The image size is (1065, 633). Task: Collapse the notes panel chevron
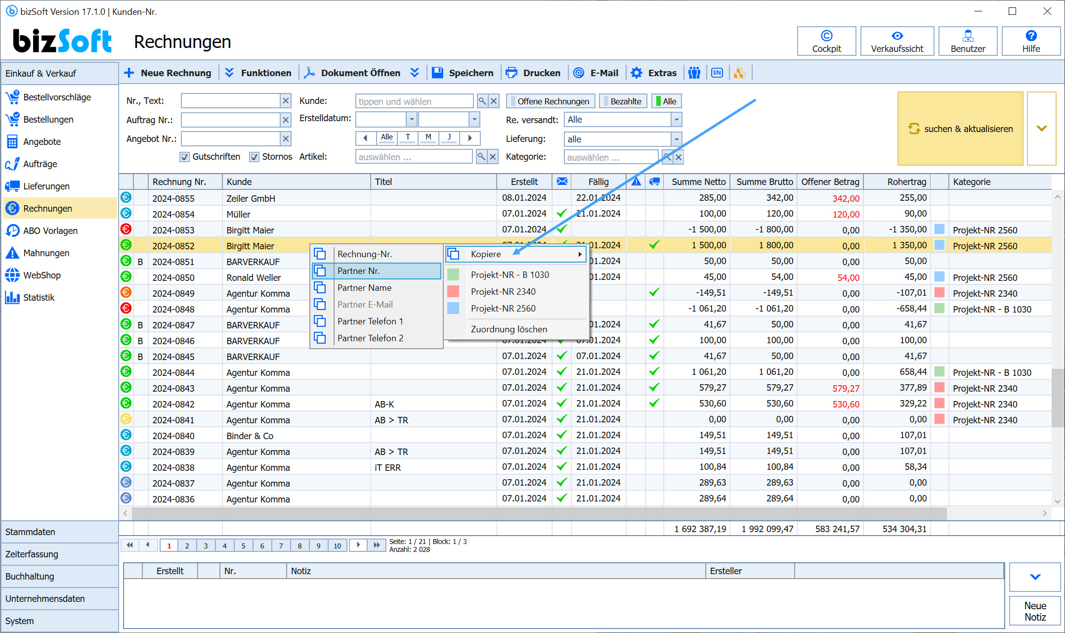pos(1035,577)
